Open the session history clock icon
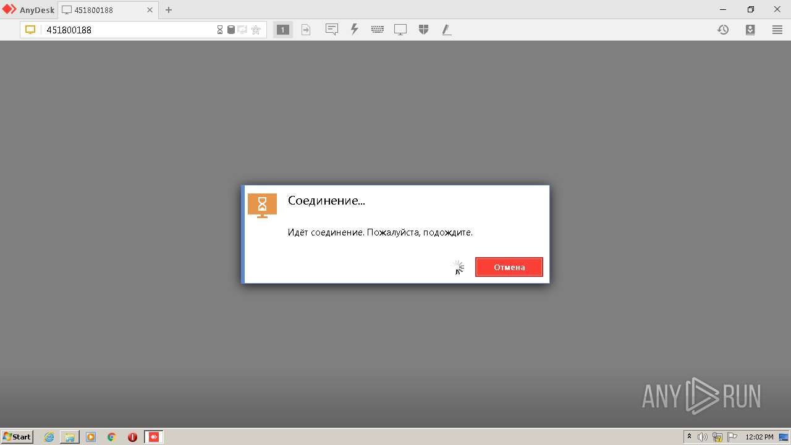Image resolution: width=791 pixels, height=445 pixels. [723, 30]
